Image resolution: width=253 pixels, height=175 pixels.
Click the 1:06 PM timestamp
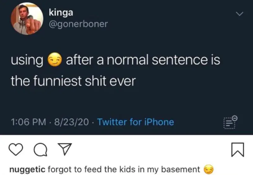click(26, 122)
